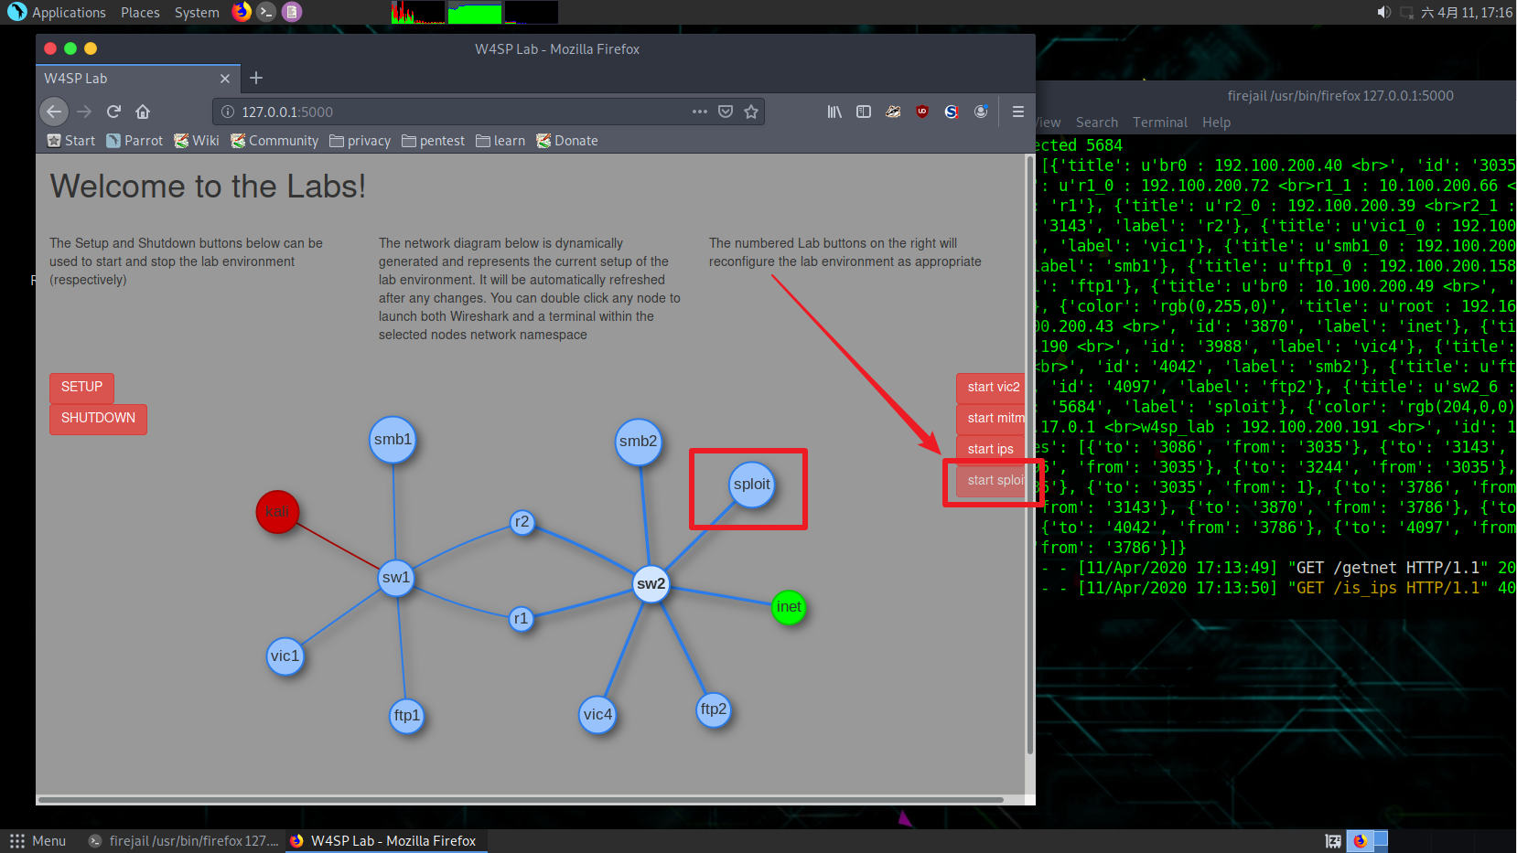Toggle the sidebar view icon
The height and width of the screenshot is (853, 1517).
864,112
